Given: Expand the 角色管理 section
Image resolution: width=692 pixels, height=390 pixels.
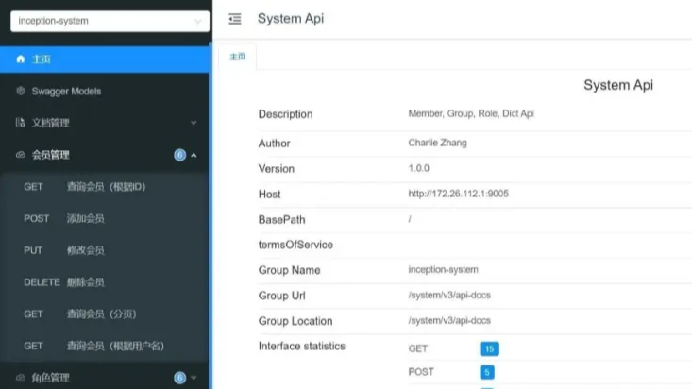Looking at the screenshot, I should click(104, 378).
